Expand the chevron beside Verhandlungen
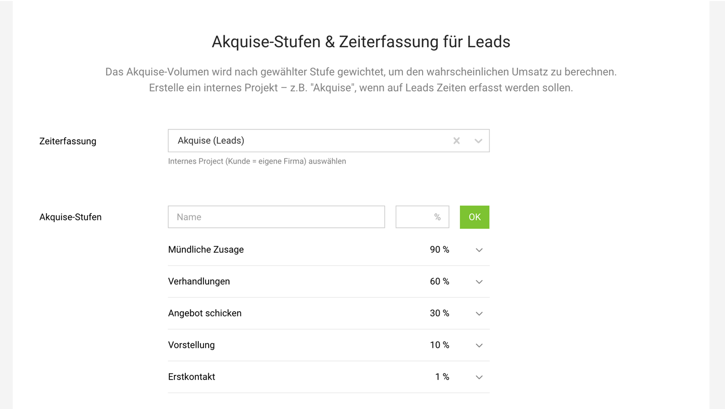 479,282
